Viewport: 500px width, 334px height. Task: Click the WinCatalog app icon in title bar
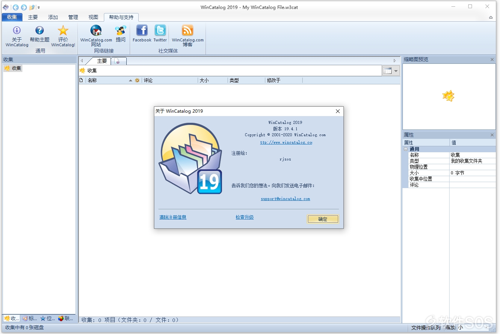click(x=5, y=7)
